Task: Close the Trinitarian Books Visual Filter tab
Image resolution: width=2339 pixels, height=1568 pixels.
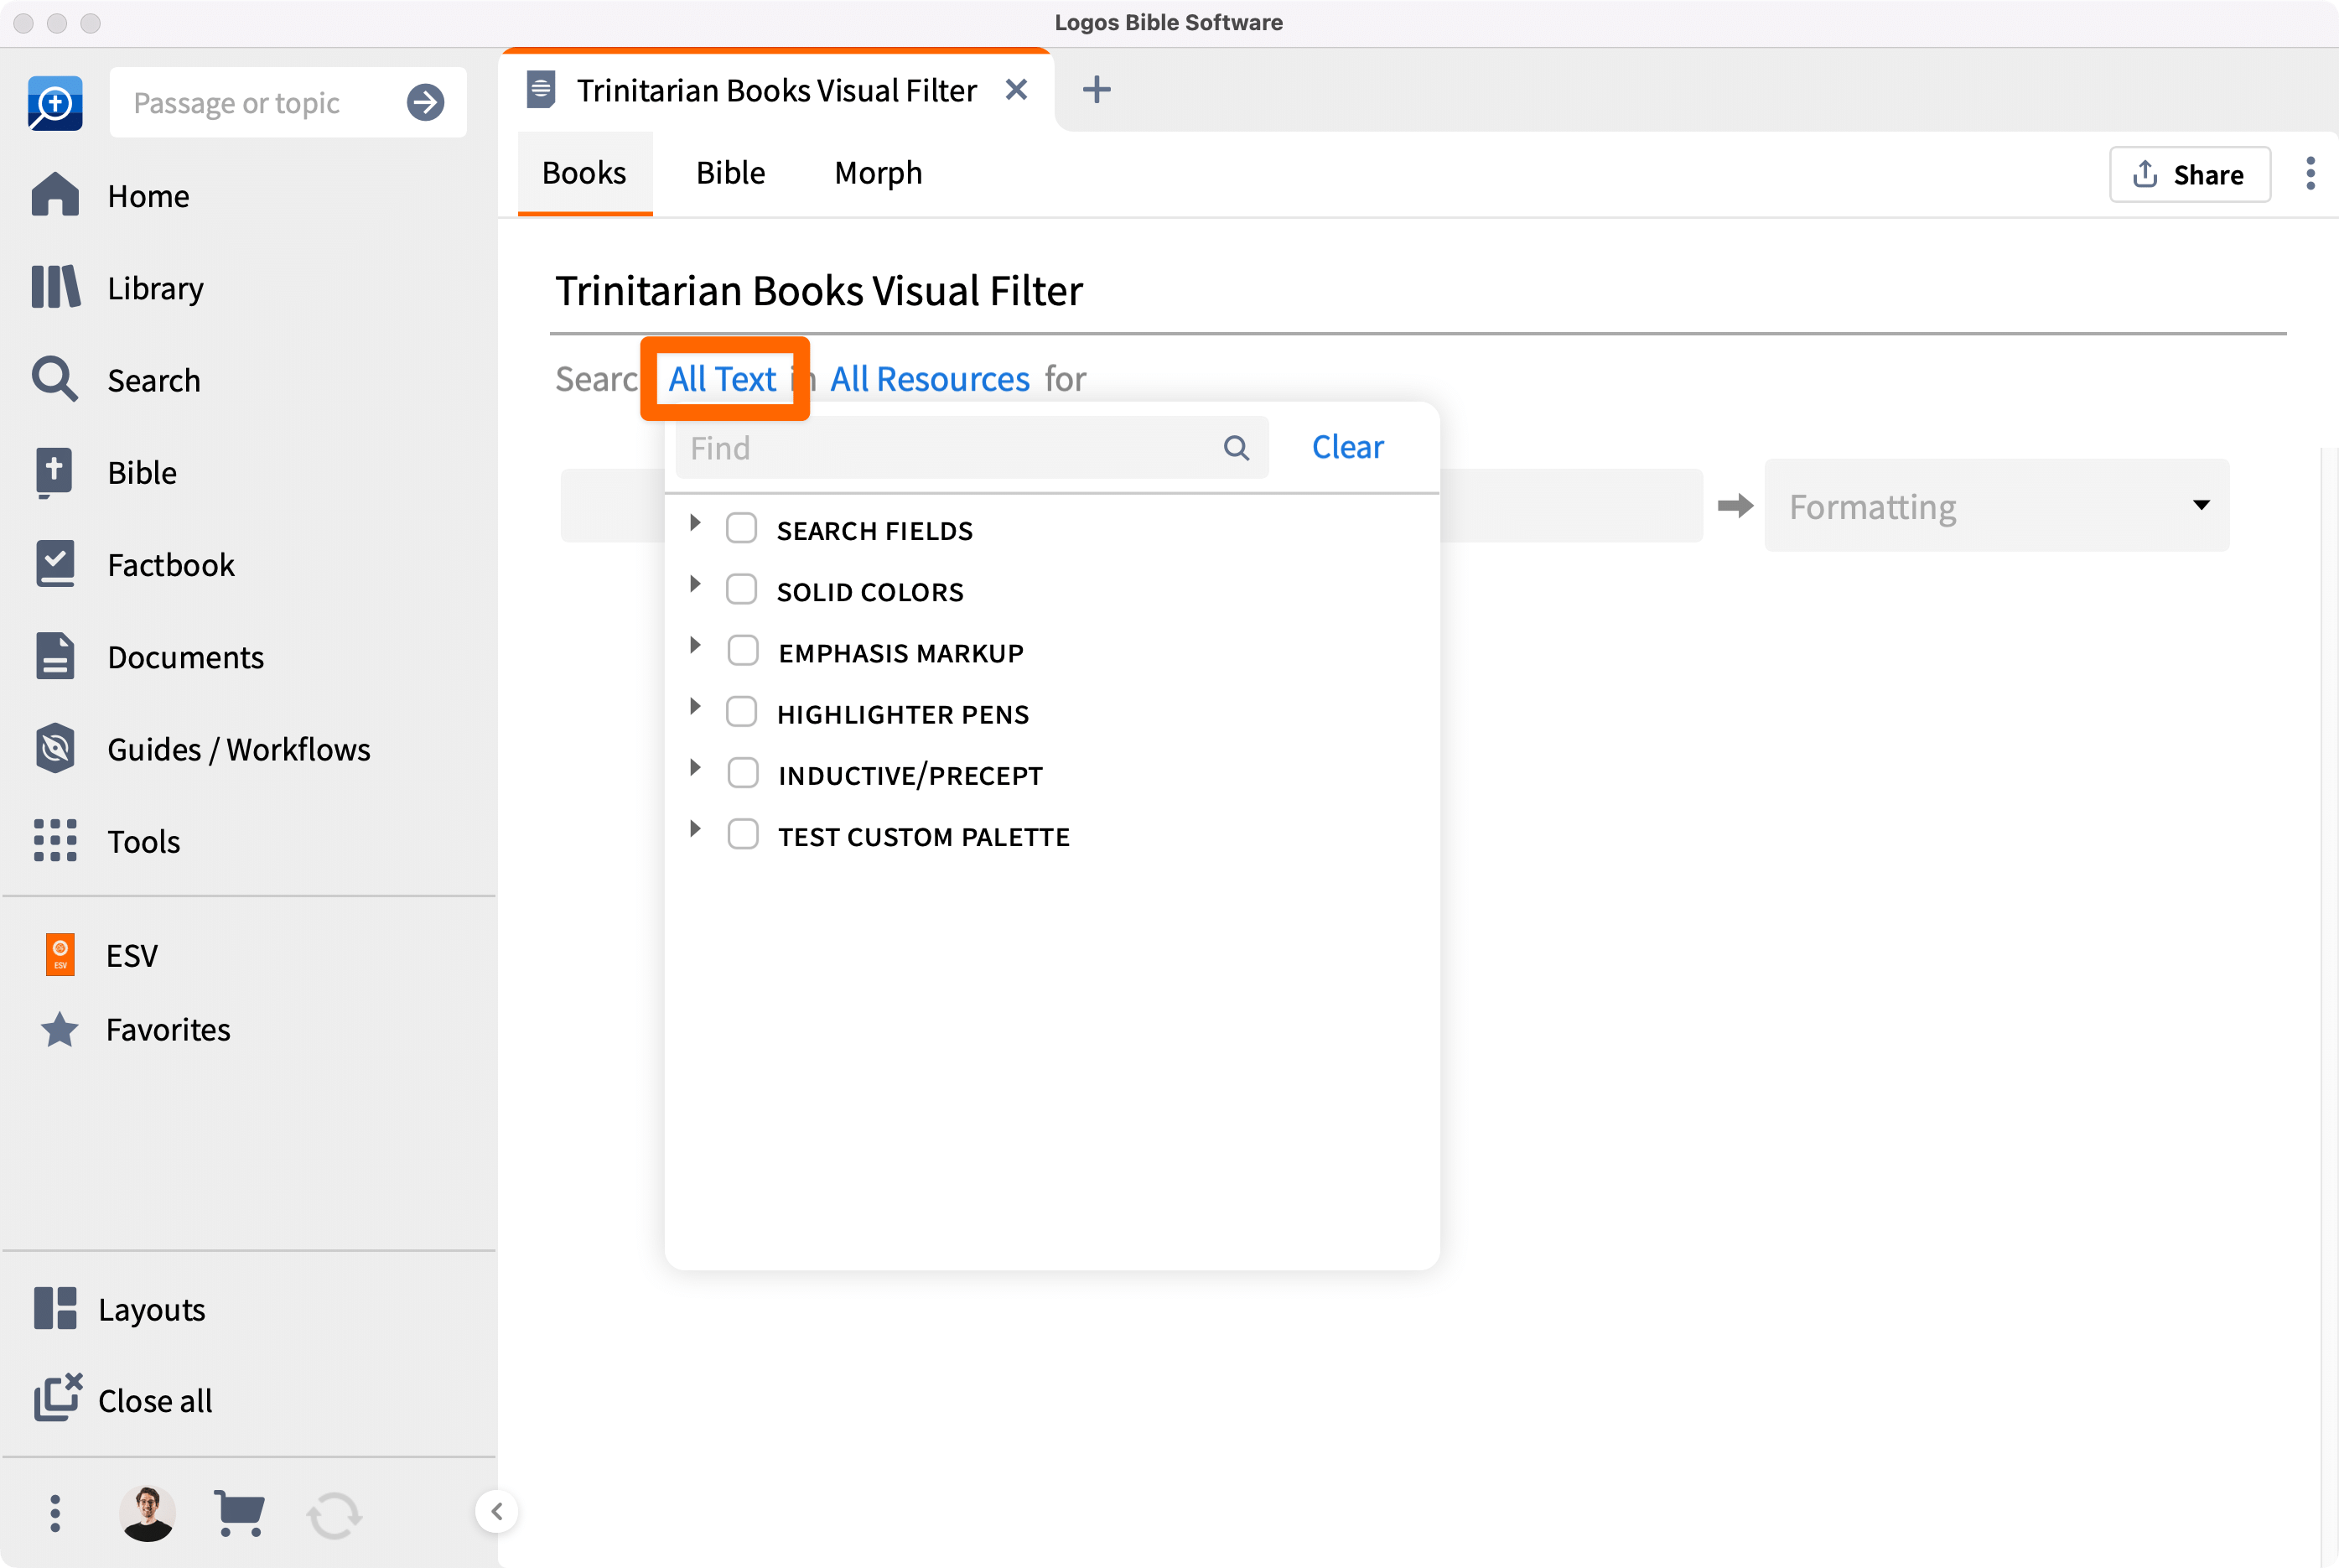Action: click(1017, 89)
